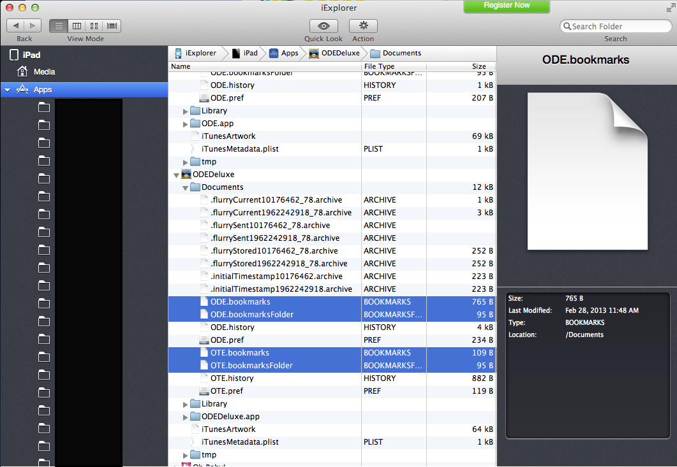Screen dimensions: 677x467
Task: Select ODE.history sized 1 kB
Action: tap(332, 85)
